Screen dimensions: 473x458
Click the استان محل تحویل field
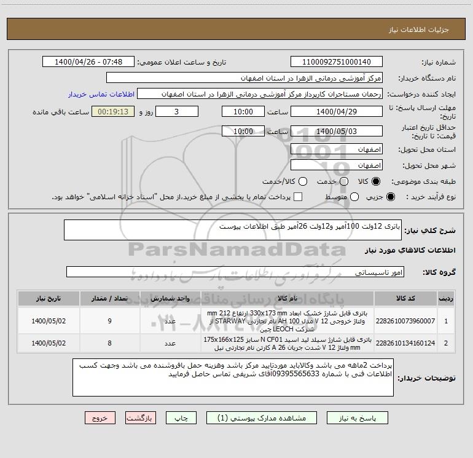click(x=337, y=149)
